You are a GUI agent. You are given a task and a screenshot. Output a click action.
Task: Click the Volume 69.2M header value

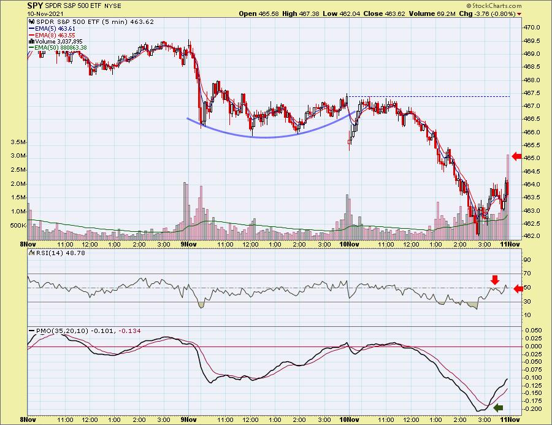(x=432, y=13)
